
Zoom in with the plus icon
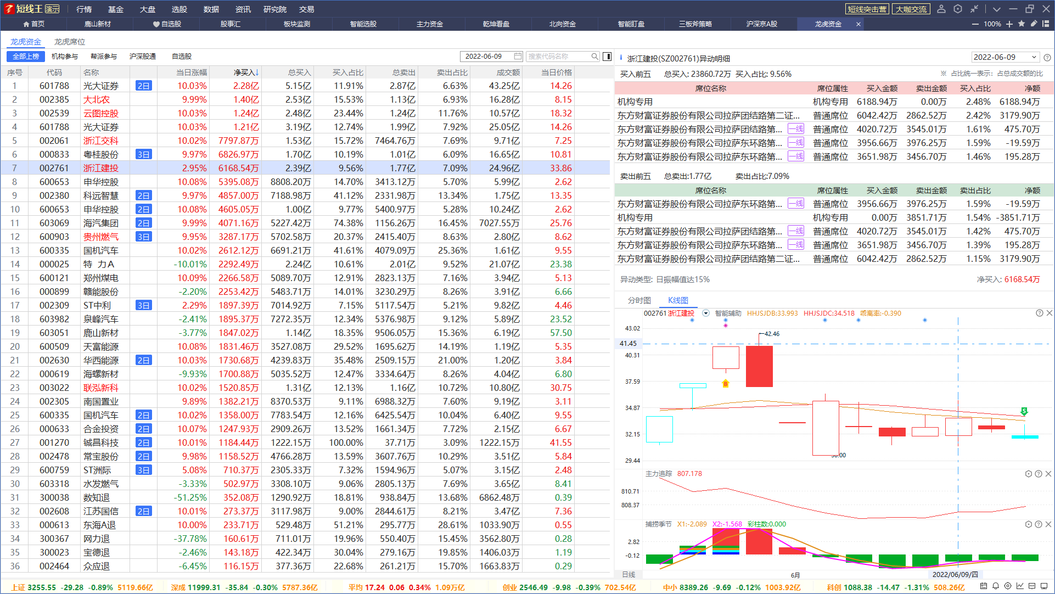1009,24
